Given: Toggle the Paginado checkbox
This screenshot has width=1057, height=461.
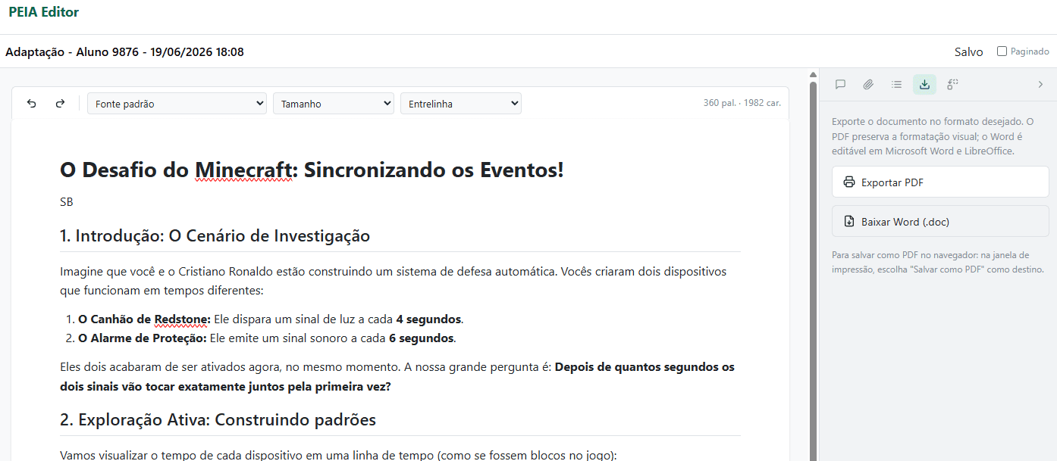Looking at the screenshot, I should tap(1002, 51).
